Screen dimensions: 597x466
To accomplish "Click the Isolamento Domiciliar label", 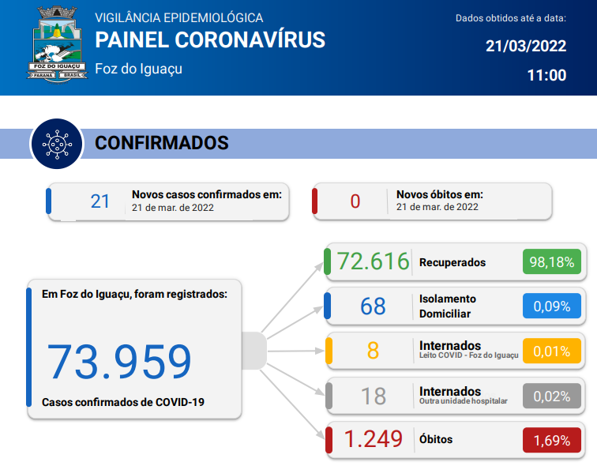I will [x=448, y=306].
